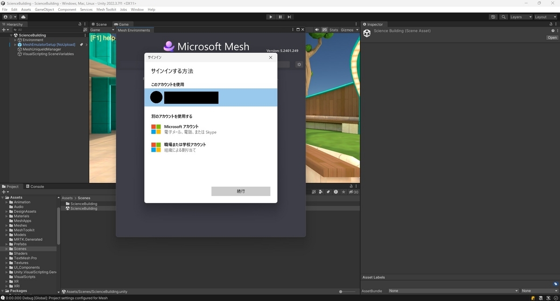Switch to the Console tab

click(x=35, y=186)
